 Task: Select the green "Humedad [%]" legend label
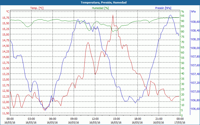click(100, 8)
